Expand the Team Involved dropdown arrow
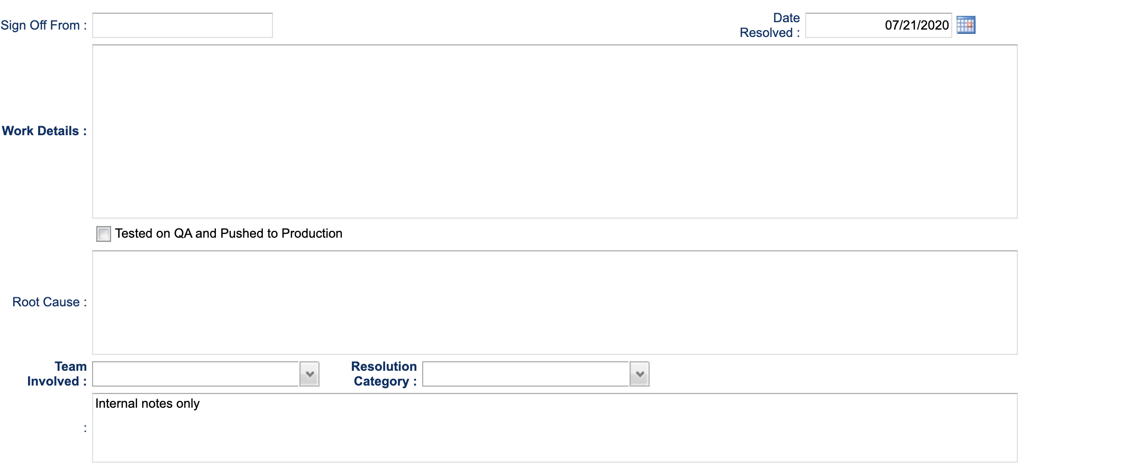Screen dimensions: 1148x469 coord(309,374)
